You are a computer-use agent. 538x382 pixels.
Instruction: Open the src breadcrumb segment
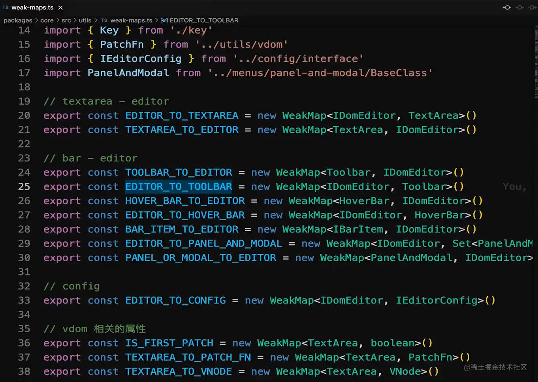click(x=66, y=20)
